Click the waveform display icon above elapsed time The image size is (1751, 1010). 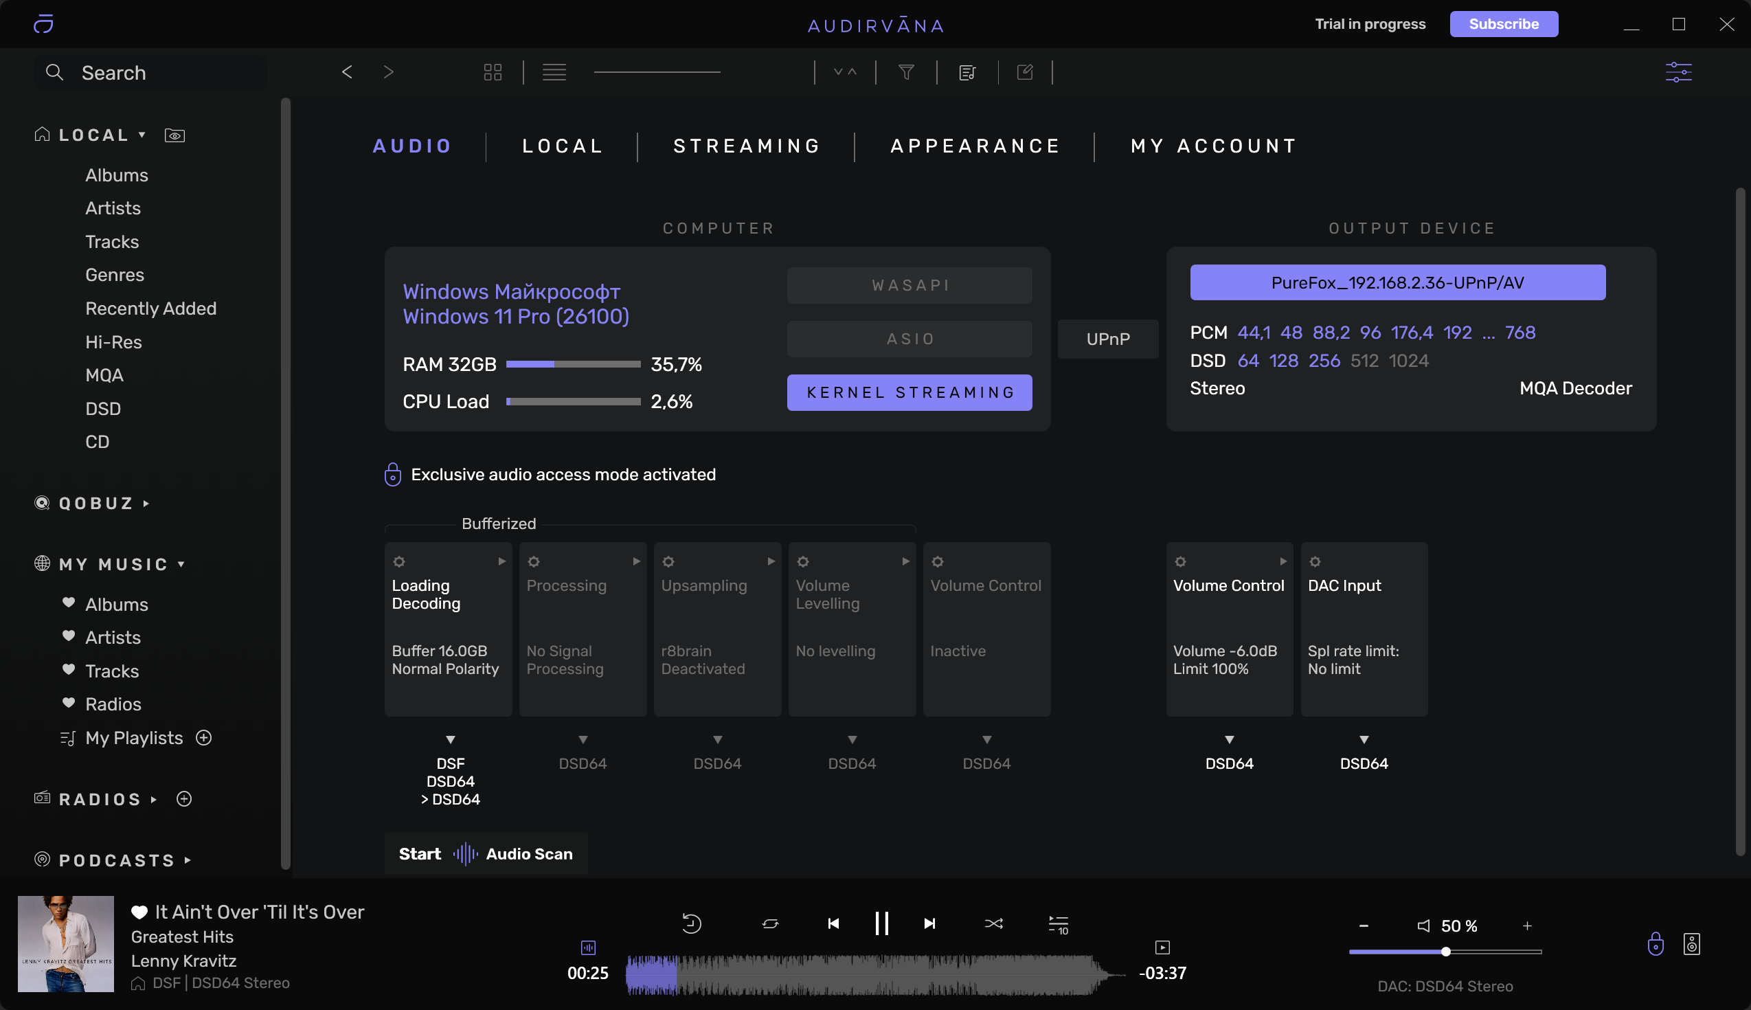(588, 947)
